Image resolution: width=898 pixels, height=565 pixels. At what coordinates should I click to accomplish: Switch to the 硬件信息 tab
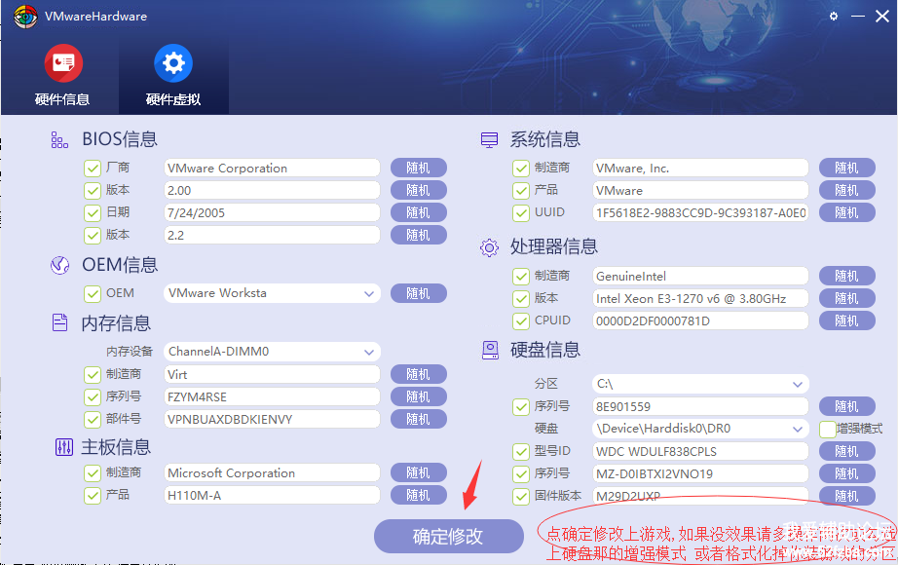pyautogui.click(x=62, y=76)
